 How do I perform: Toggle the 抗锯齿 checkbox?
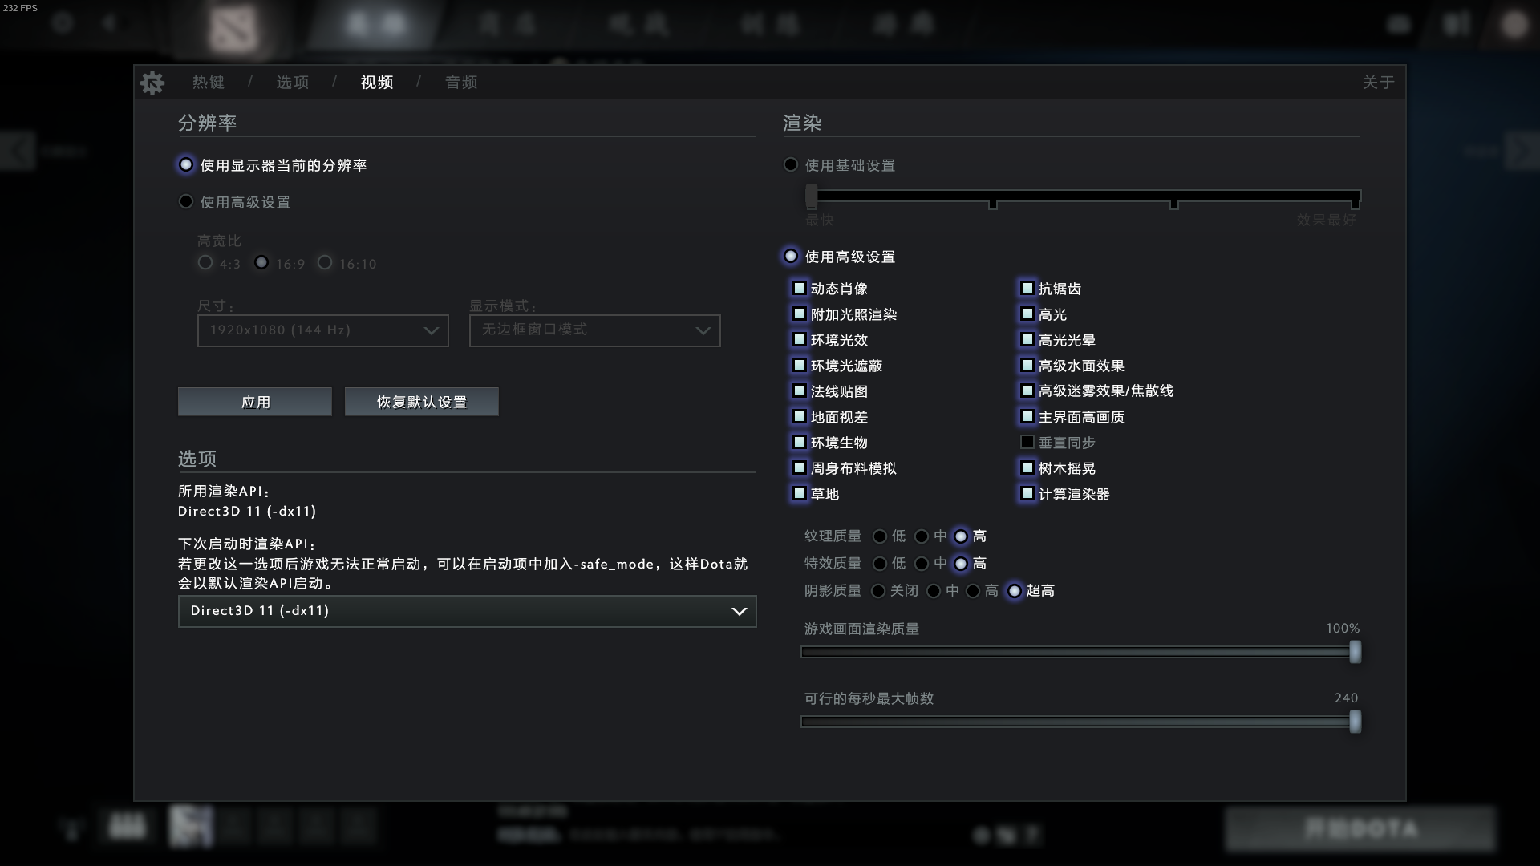point(1027,288)
